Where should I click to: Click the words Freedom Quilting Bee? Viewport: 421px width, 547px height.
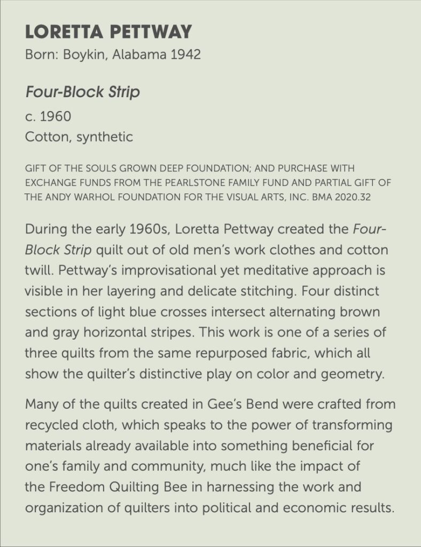tap(118, 487)
